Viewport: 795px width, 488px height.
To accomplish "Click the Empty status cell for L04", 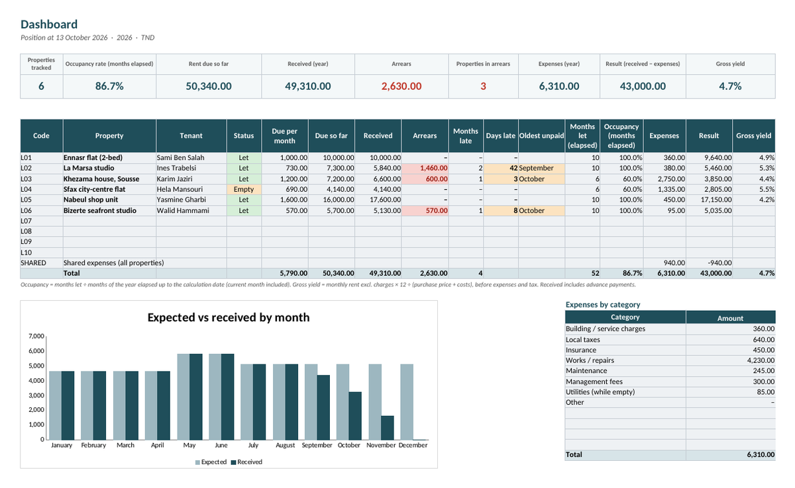I will tap(244, 189).
